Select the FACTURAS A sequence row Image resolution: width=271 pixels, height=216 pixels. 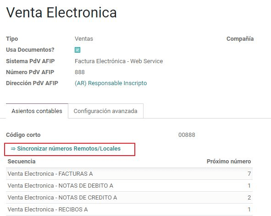[x=129, y=174]
